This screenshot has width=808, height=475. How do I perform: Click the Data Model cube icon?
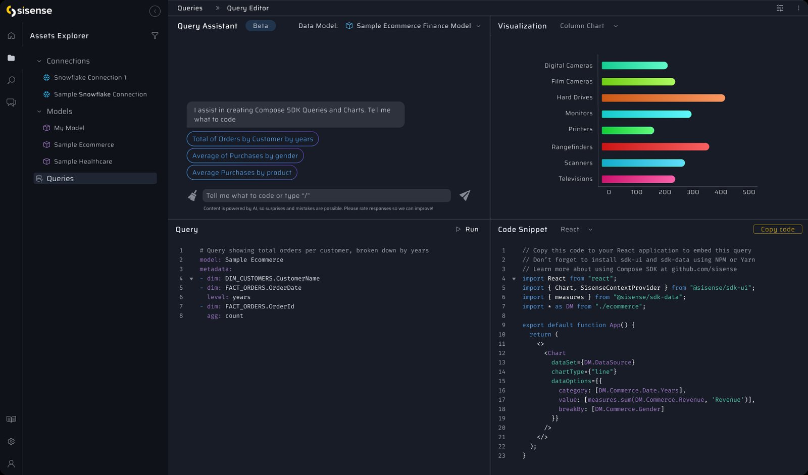349,26
